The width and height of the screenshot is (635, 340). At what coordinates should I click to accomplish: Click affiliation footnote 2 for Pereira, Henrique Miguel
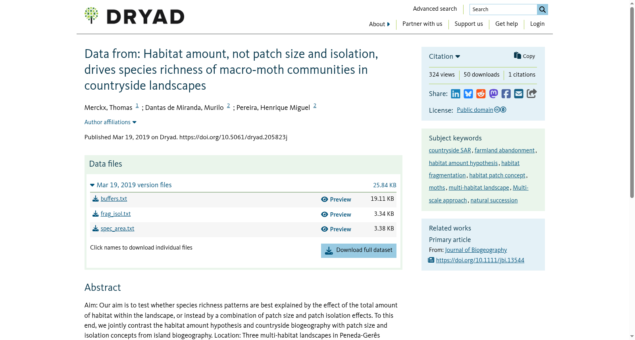click(315, 106)
